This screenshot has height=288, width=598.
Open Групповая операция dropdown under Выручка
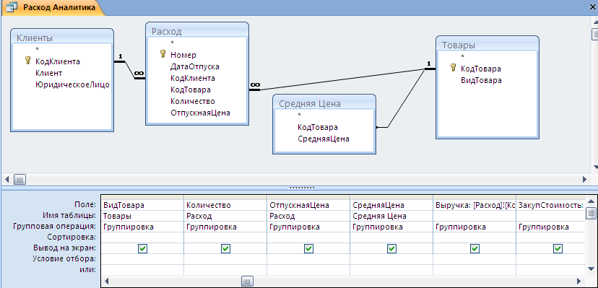(x=474, y=227)
